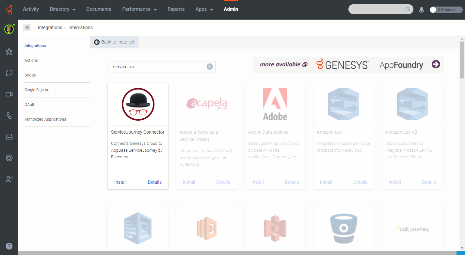The image size is (465, 255).
Task: Expand the Directory dropdown menu
Action: click(x=62, y=9)
